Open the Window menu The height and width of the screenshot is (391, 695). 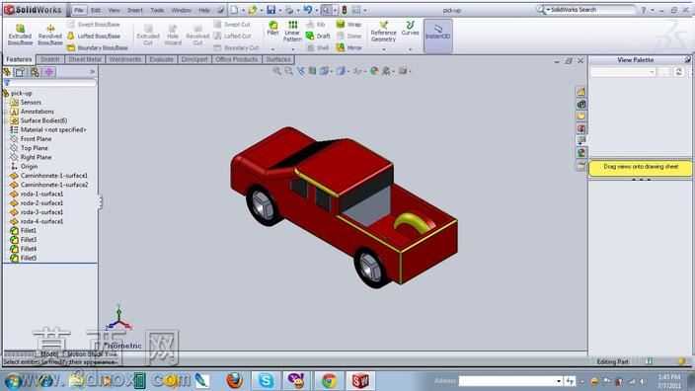(181, 10)
